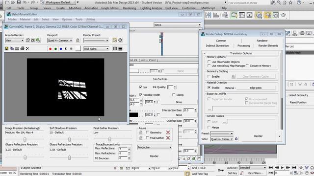Open the Graph Editors menu
Screen dimensions: 314x176
pyautogui.click(x=110, y=8)
